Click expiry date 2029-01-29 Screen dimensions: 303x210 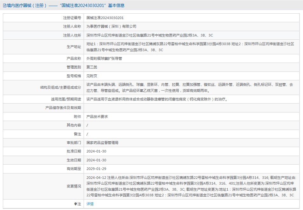(96, 169)
